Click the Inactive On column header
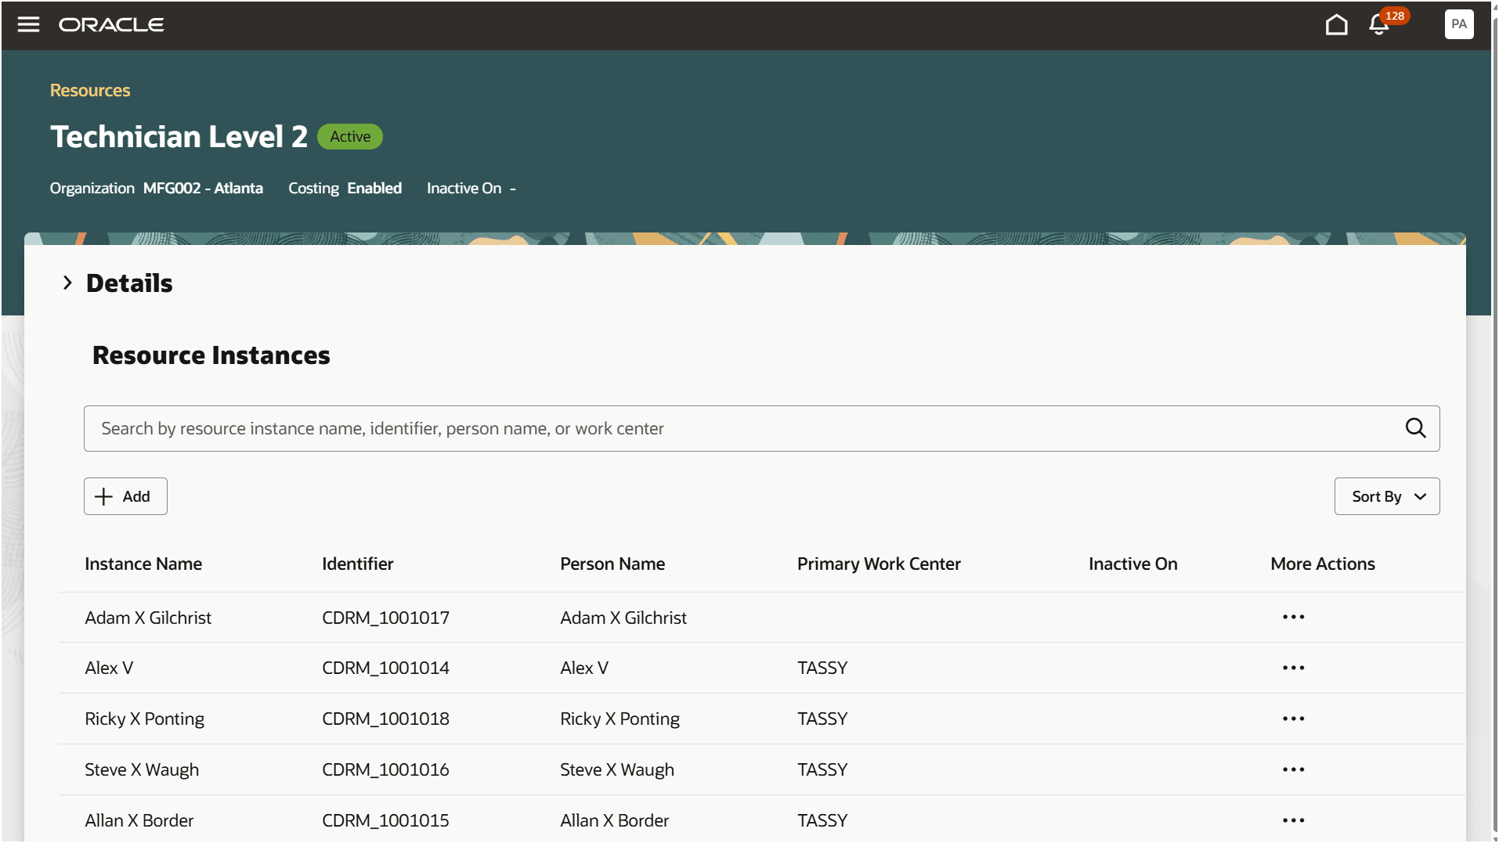The width and height of the screenshot is (1499, 843). click(x=1132, y=564)
